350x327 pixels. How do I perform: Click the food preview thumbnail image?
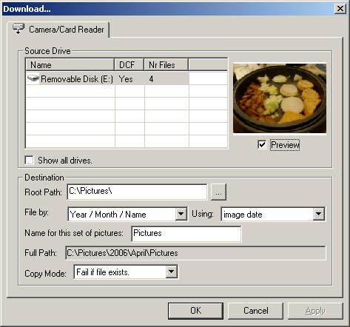coord(280,98)
